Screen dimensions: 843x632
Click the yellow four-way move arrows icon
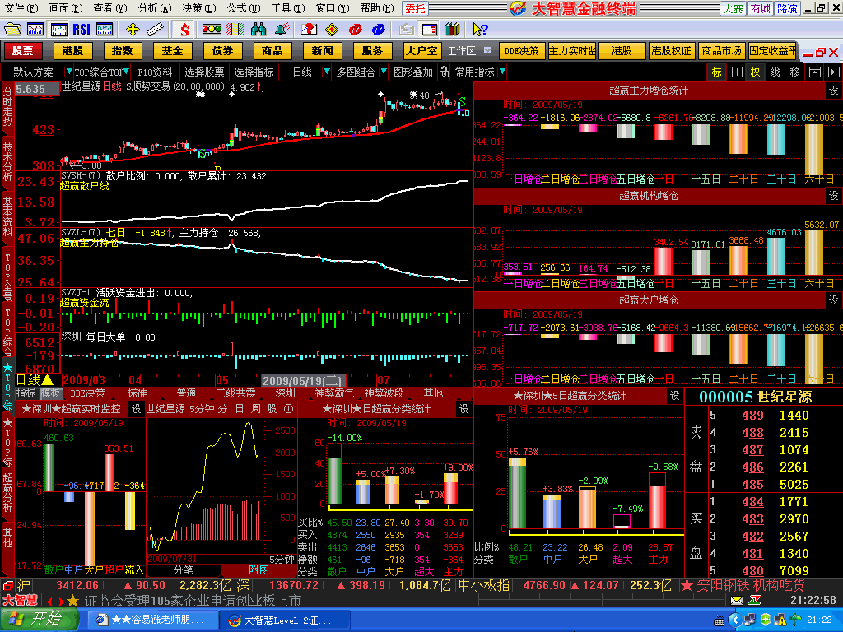pos(133,29)
